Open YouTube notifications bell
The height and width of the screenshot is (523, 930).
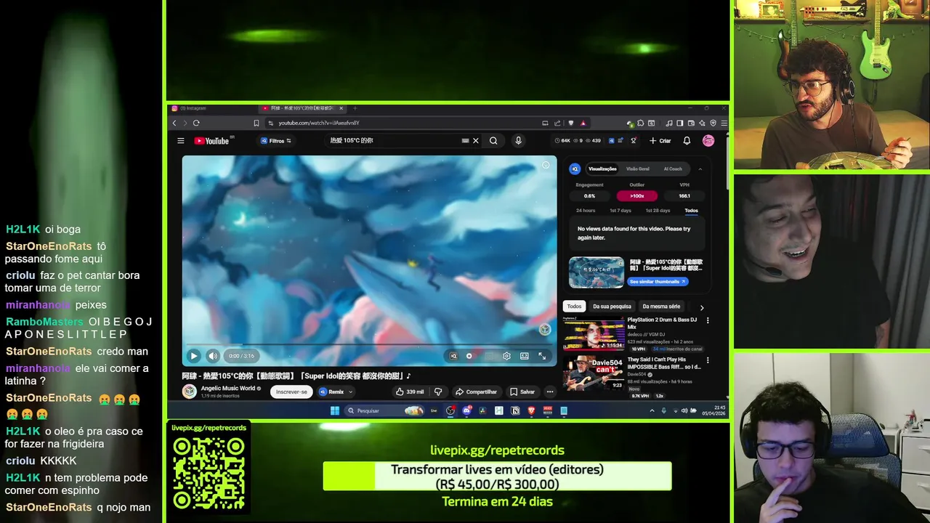point(687,141)
